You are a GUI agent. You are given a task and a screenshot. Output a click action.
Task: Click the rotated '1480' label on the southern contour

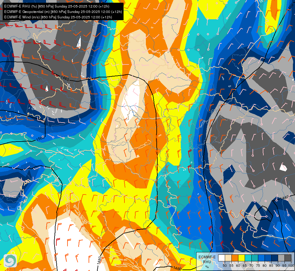tap(100, 260)
